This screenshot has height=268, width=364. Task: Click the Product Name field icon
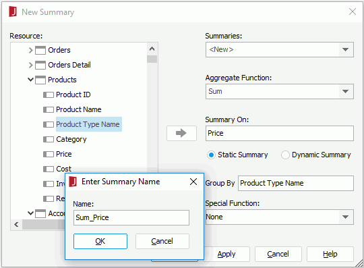coord(49,110)
